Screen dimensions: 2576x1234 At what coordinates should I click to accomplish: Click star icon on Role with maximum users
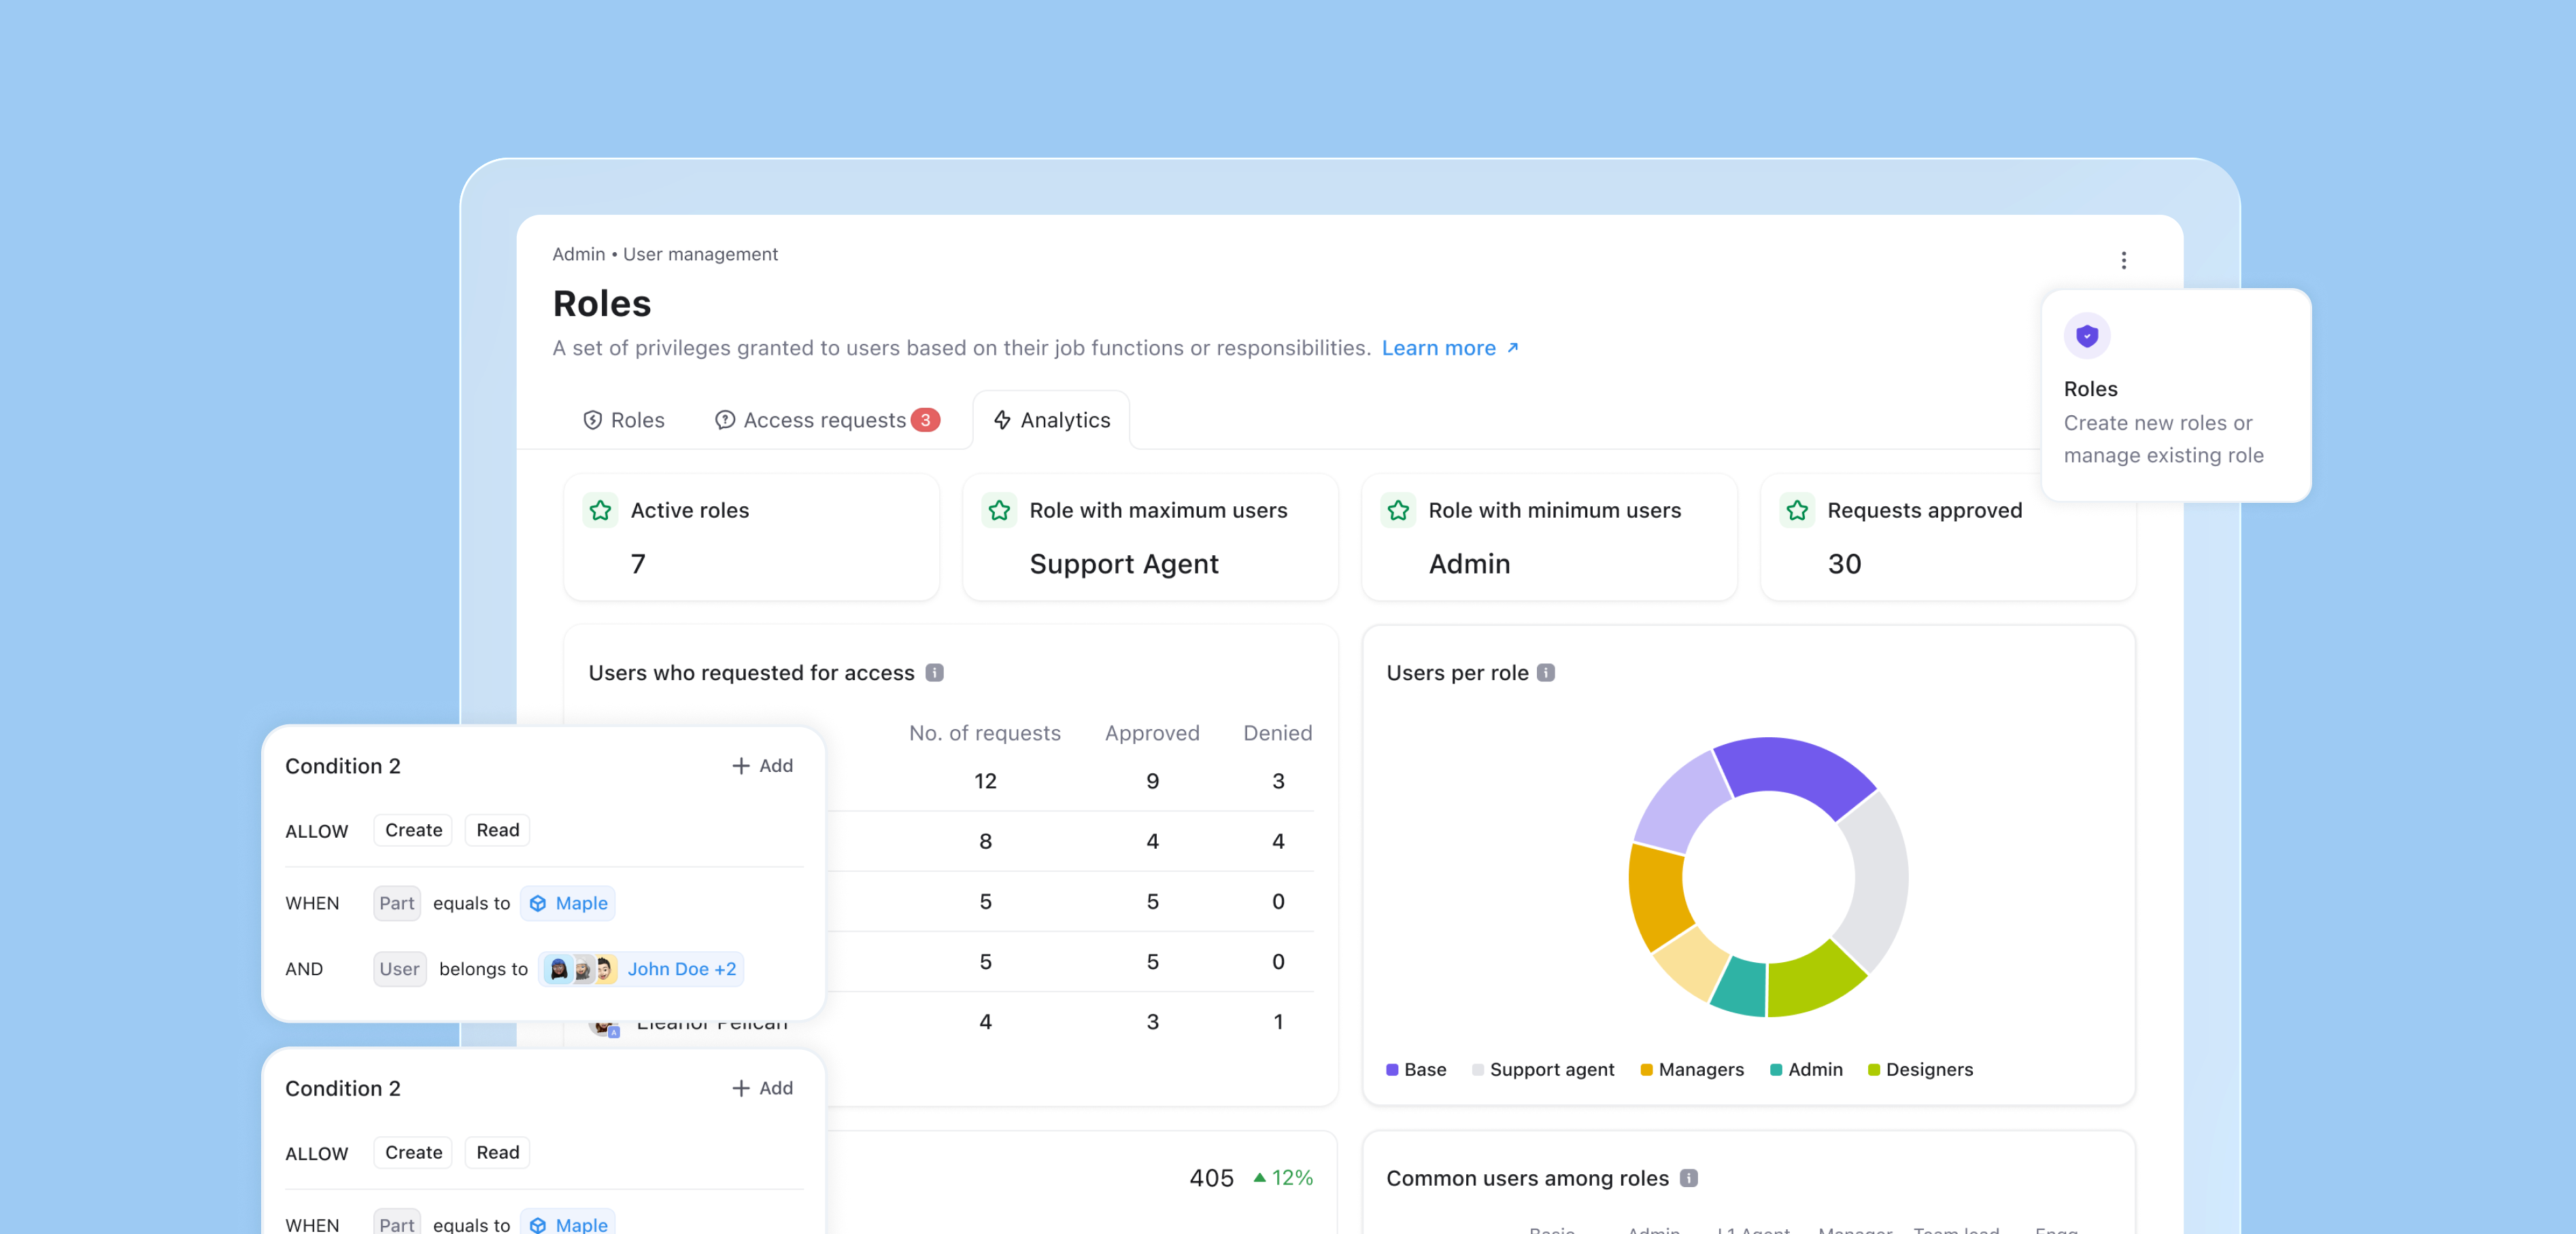coord(999,510)
